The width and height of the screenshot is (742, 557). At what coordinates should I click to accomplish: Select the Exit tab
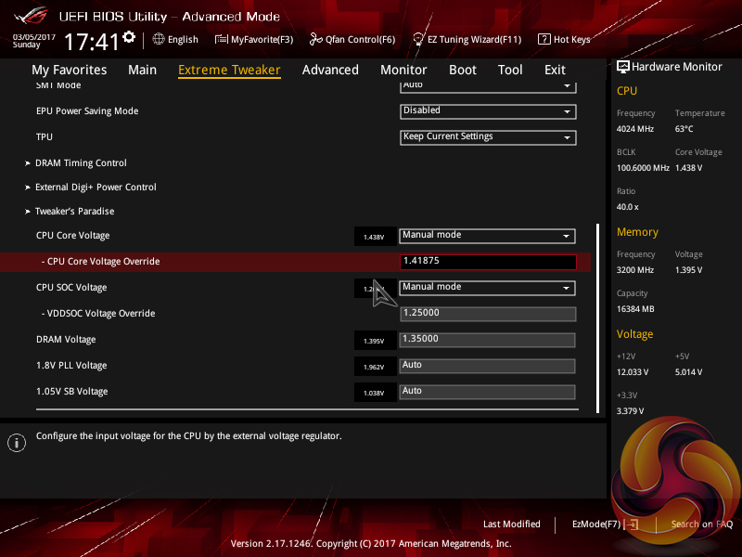click(555, 70)
